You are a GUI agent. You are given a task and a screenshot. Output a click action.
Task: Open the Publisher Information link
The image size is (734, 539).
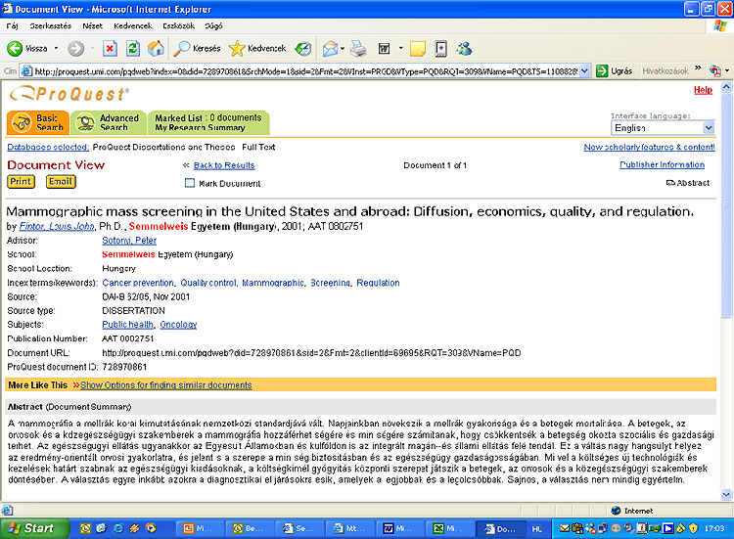[662, 164]
